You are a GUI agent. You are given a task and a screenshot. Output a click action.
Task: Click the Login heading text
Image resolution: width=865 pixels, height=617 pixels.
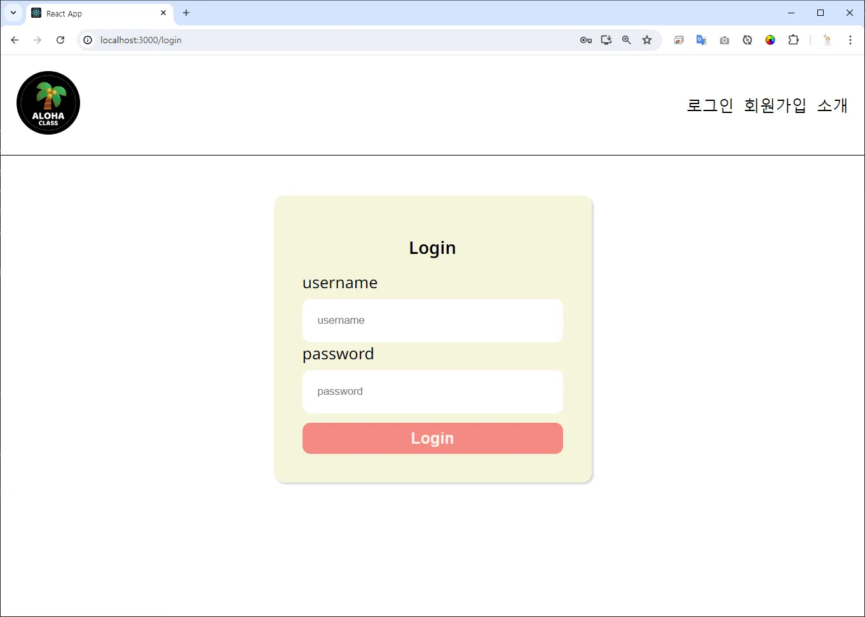coord(433,248)
